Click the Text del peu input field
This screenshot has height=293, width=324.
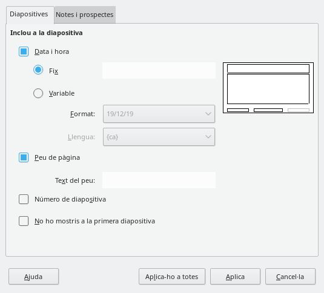pos(159,180)
